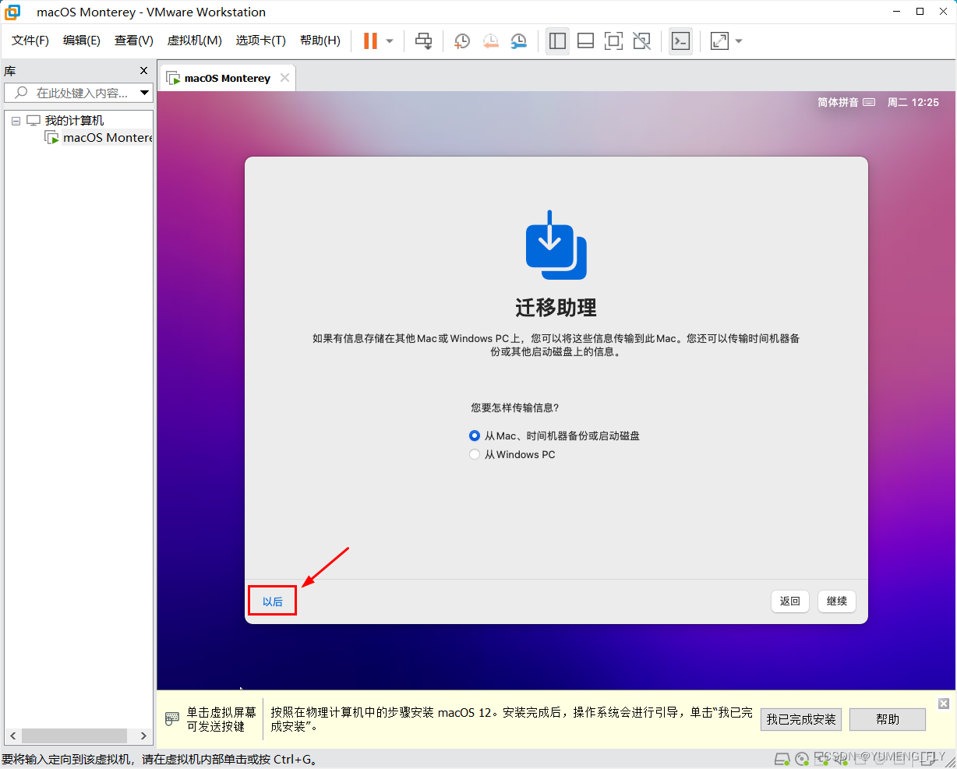957x769 pixels.
Task: Open the 虚拟机(M) menu
Action: tap(195, 41)
